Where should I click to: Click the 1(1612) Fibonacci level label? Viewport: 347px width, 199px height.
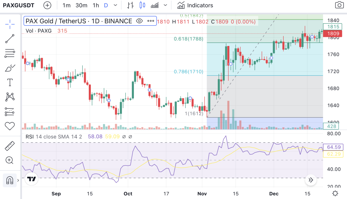click(194, 114)
